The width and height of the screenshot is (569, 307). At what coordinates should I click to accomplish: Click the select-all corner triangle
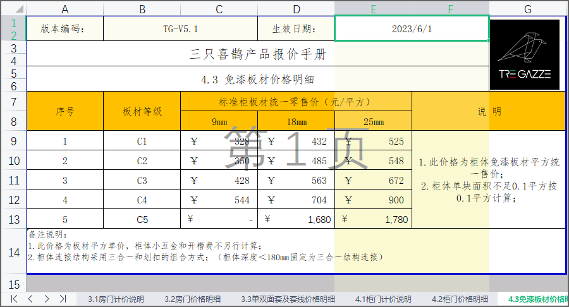tap(20, 9)
